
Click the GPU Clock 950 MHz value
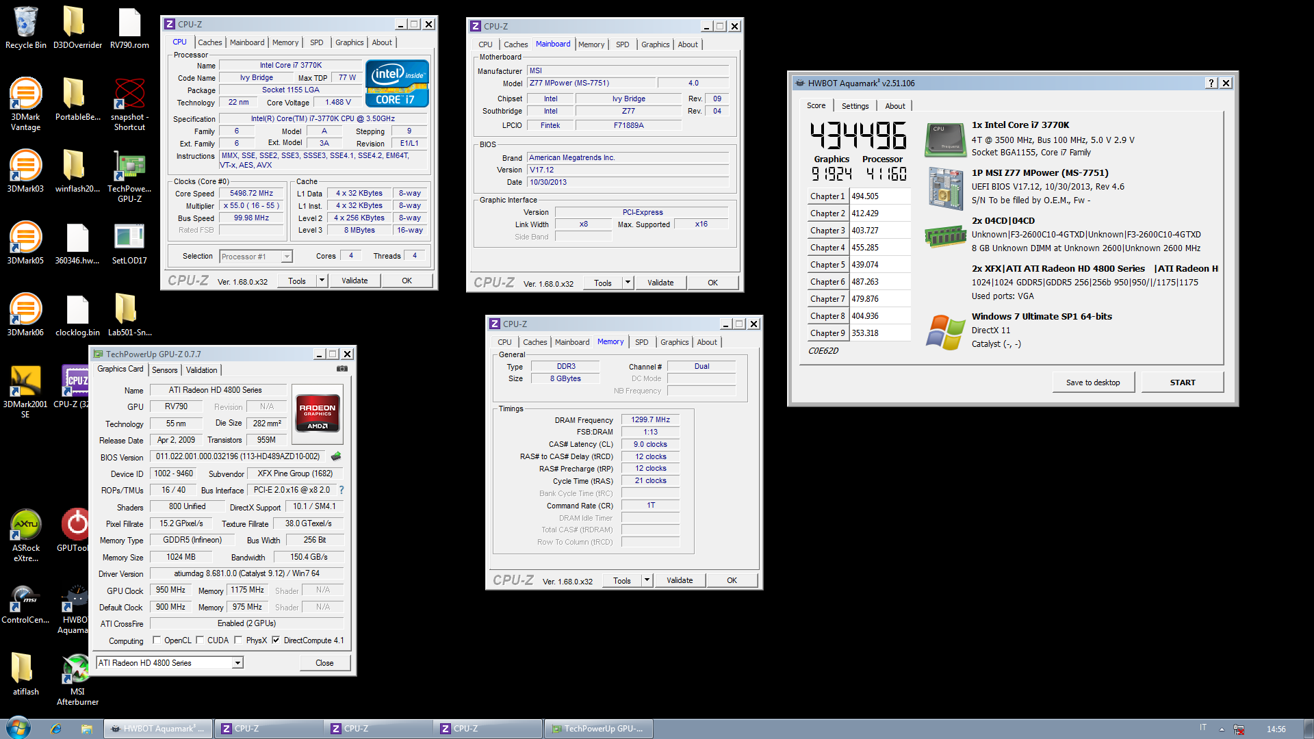[x=170, y=590]
